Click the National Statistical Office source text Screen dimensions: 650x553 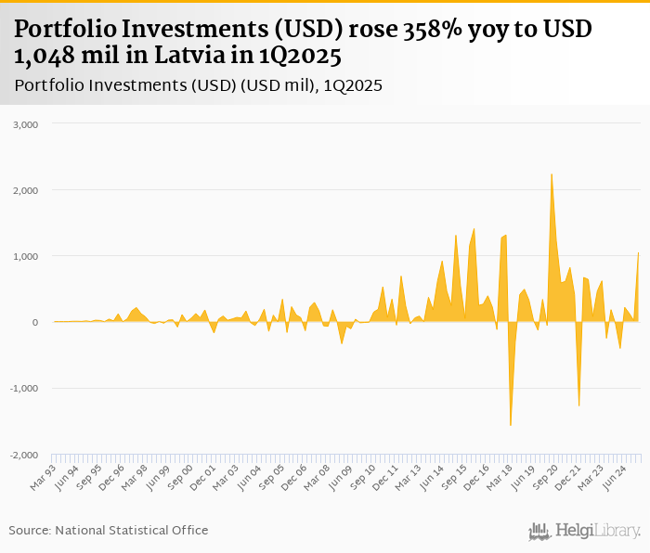(109, 530)
